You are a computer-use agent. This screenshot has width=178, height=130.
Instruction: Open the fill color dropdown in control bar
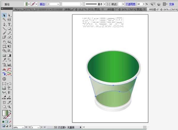tap(29, 4)
